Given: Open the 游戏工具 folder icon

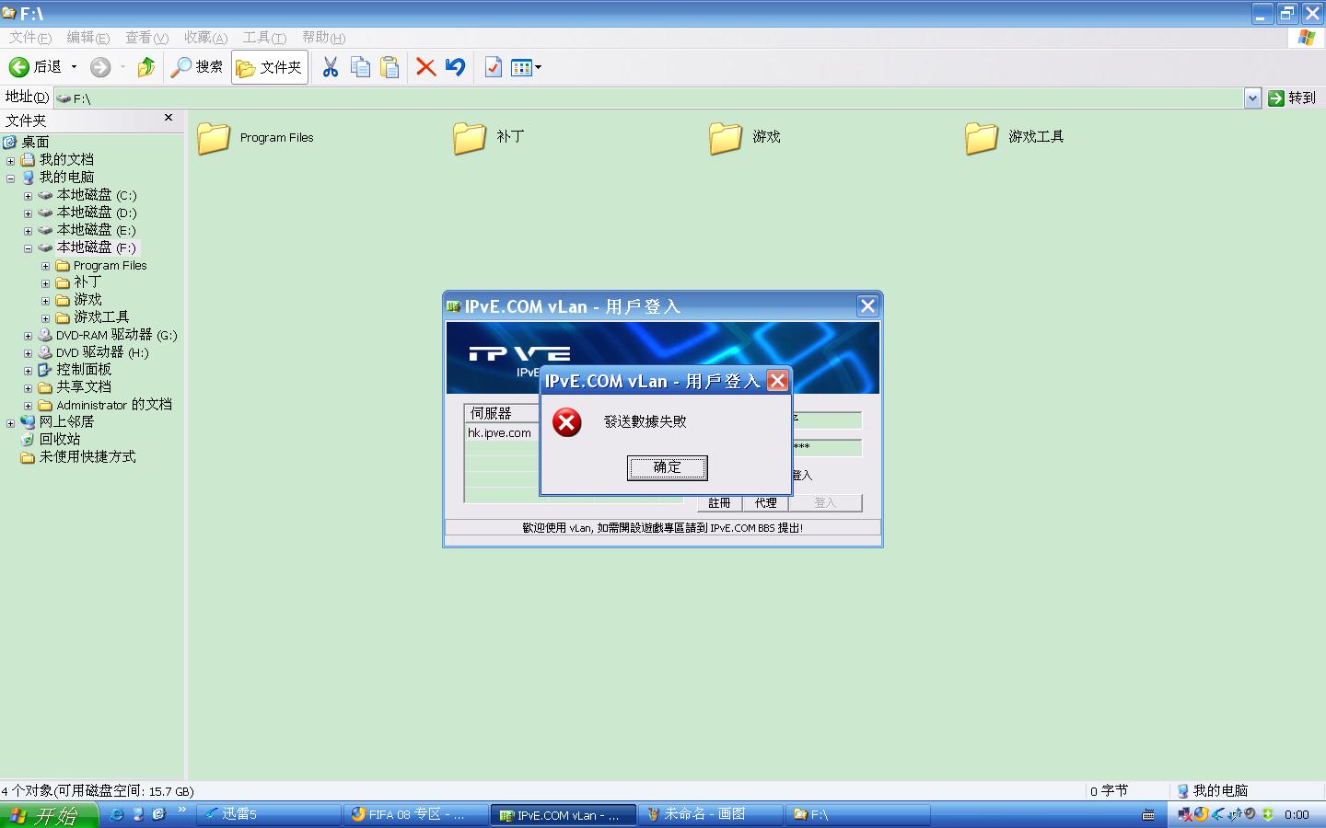Looking at the screenshot, I should click(982, 138).
